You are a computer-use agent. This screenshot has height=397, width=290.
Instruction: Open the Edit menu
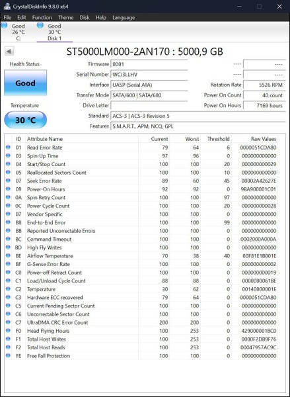[22, 17]
